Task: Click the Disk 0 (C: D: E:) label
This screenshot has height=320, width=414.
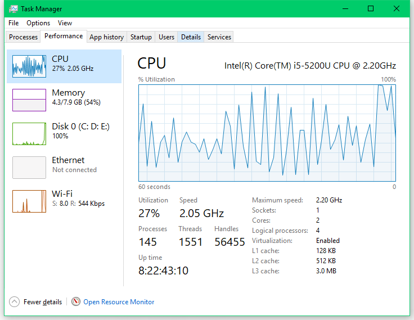Action: 81,126
